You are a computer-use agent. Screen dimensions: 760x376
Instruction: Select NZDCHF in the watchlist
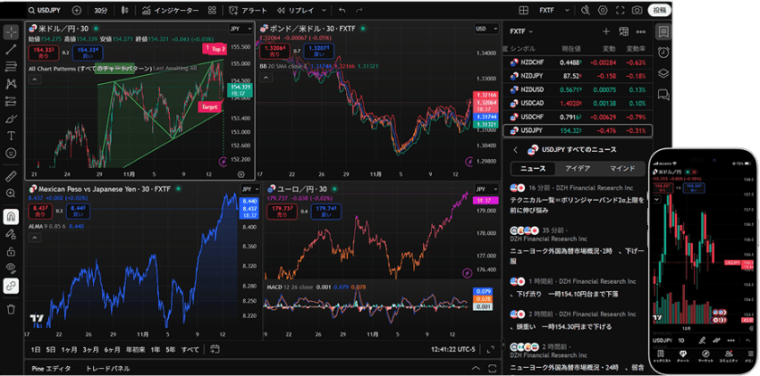[x=578, y=63]
